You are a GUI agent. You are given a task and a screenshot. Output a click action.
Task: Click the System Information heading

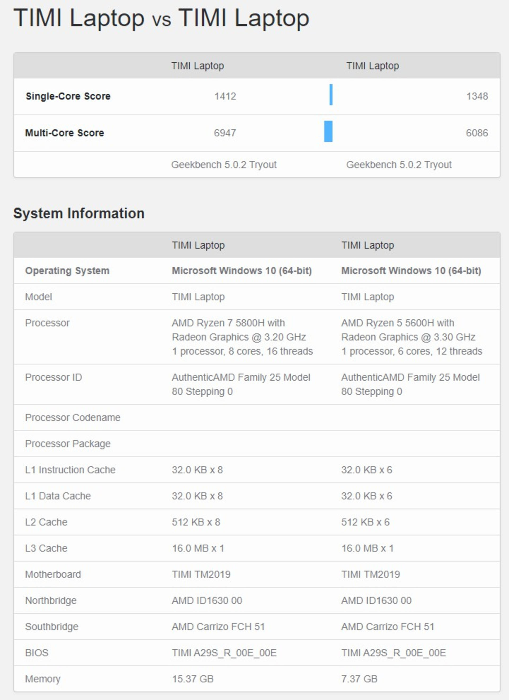point(79,213)
